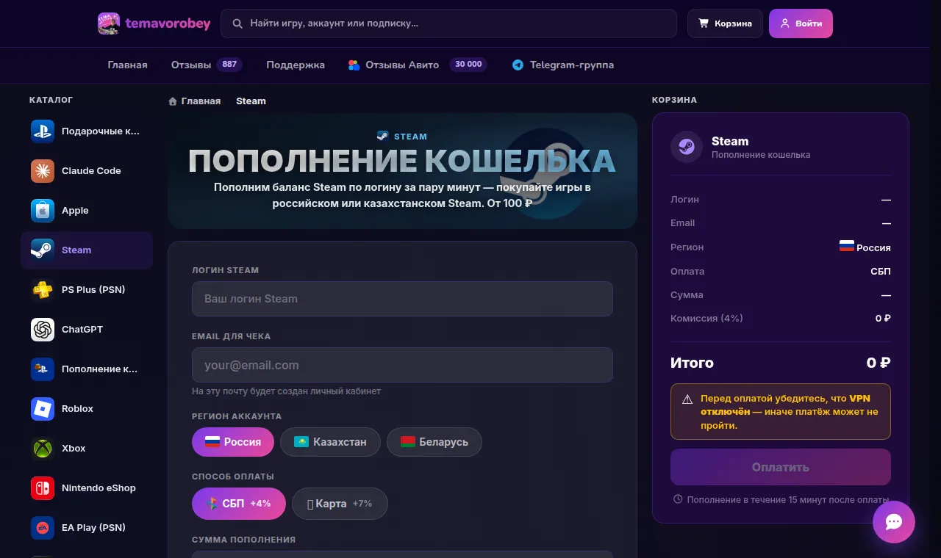This screenshot has width=941, height=558.
Task: Click the Steam breadcrumb text
Action: pos(251,101)
